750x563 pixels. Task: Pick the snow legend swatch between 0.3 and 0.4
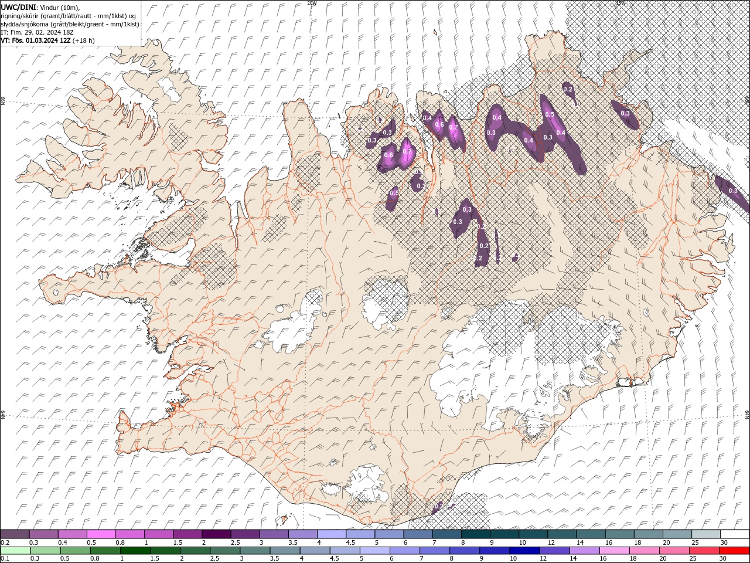coord(43,534)
